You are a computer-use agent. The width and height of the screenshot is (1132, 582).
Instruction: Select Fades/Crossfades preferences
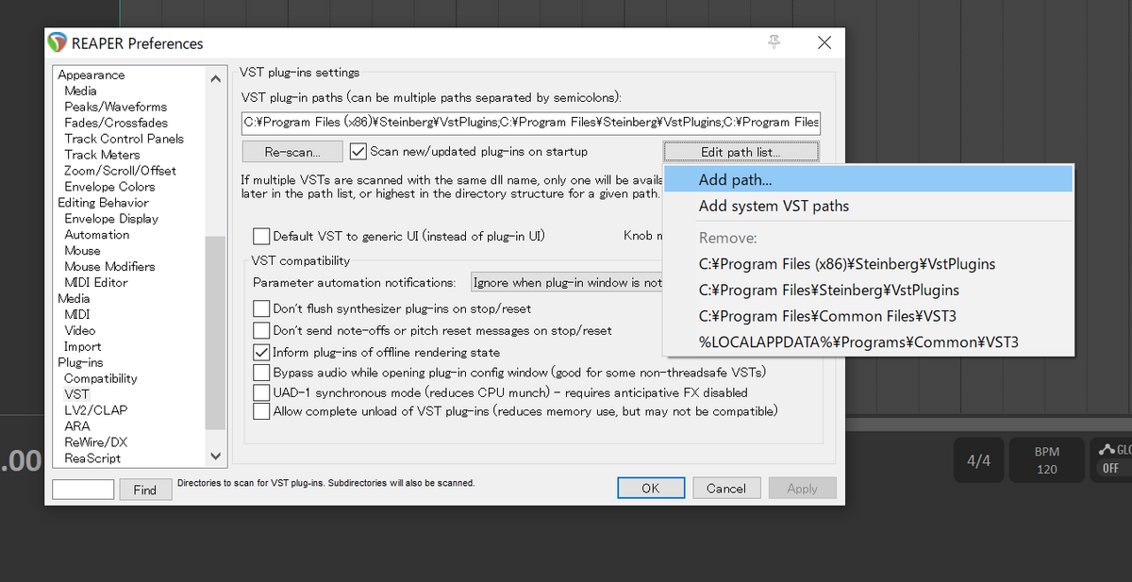click(116, 123)
